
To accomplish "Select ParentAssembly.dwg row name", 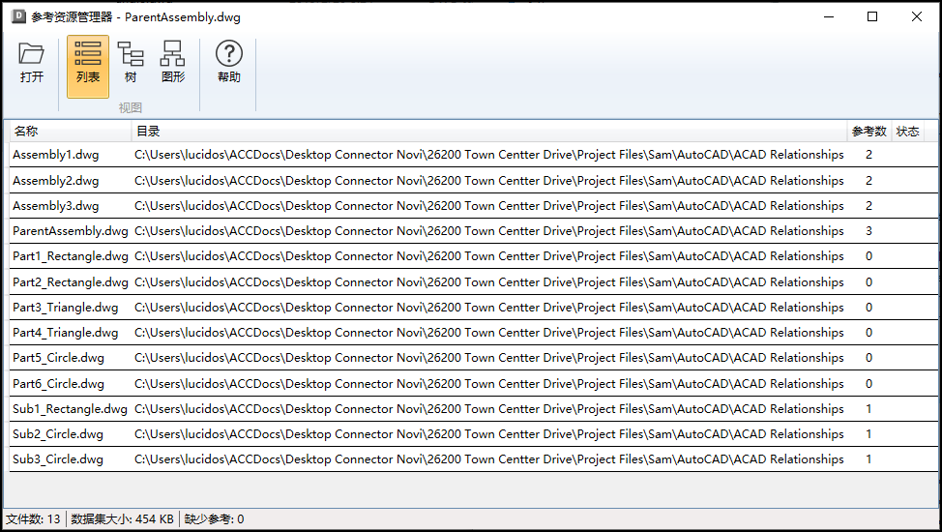I will (x=71, y=231).
